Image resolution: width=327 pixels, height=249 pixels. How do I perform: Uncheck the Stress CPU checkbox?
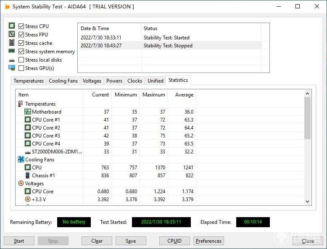point(21,26)
